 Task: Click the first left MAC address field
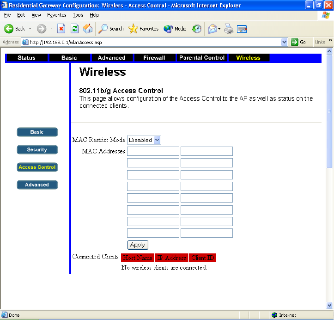(153, 151)
